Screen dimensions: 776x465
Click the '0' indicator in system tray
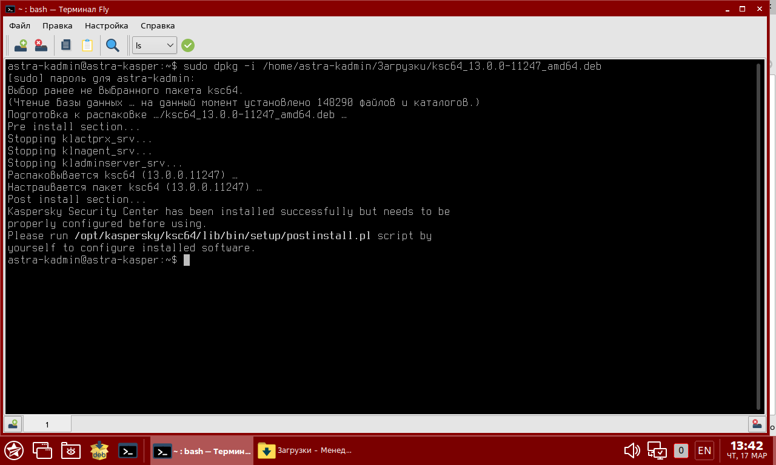coord(681,450)
